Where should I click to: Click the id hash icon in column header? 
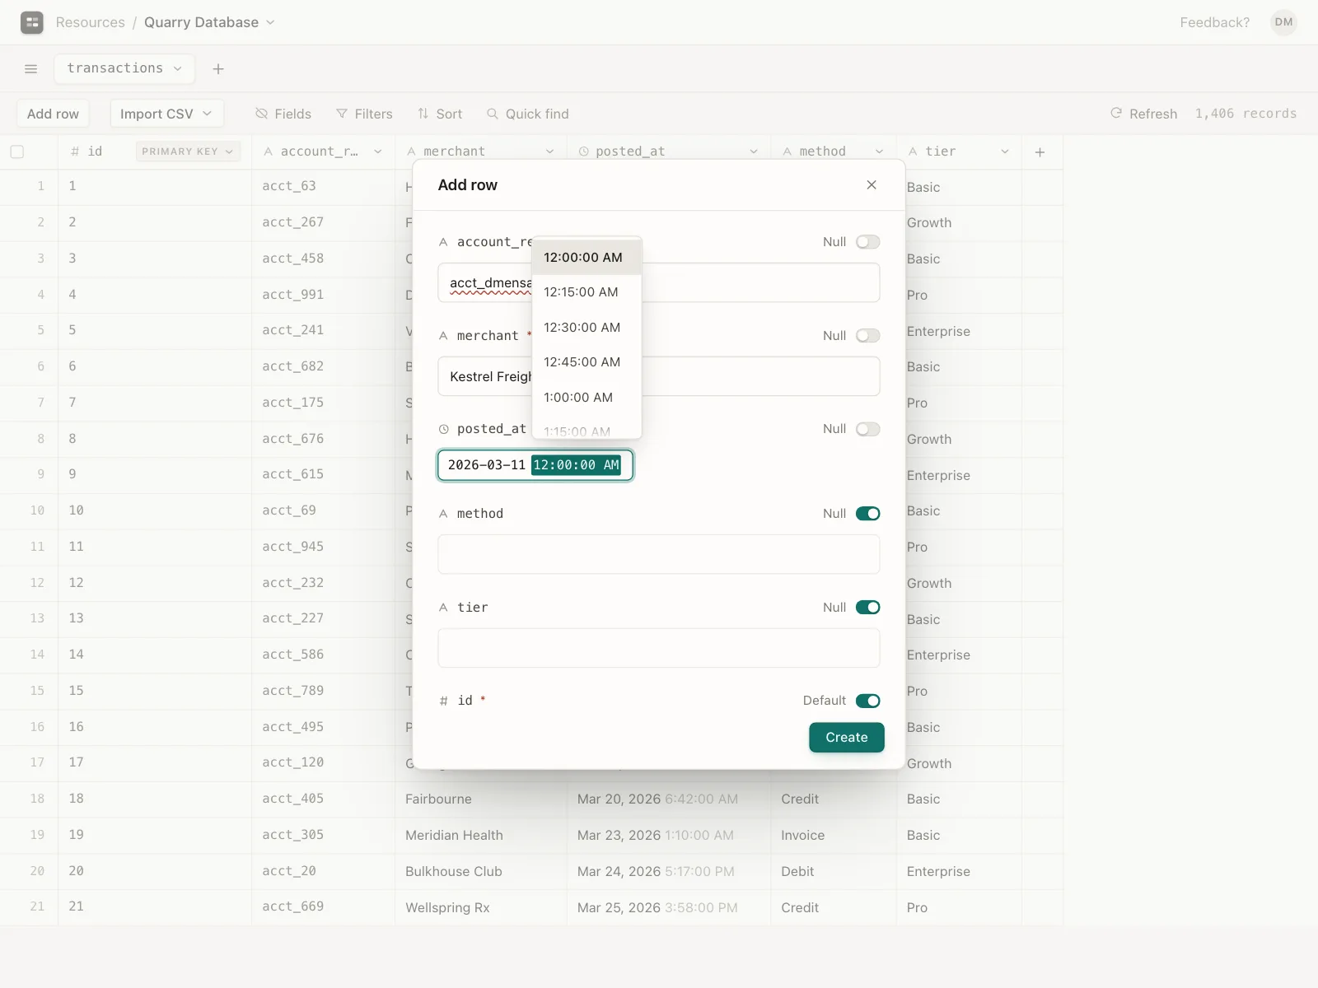(75, 151)
